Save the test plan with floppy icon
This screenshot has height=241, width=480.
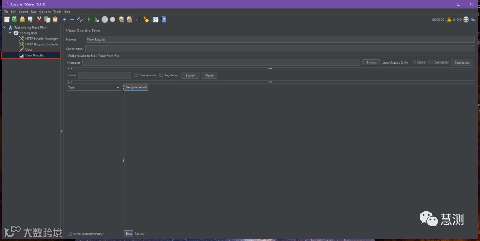click(x=30, y=20)
